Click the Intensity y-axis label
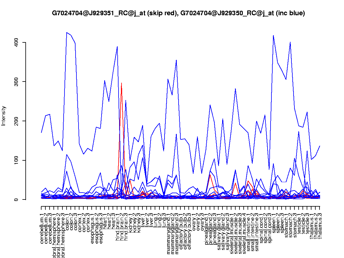This screenshot has width=344, height=258. 4,116
